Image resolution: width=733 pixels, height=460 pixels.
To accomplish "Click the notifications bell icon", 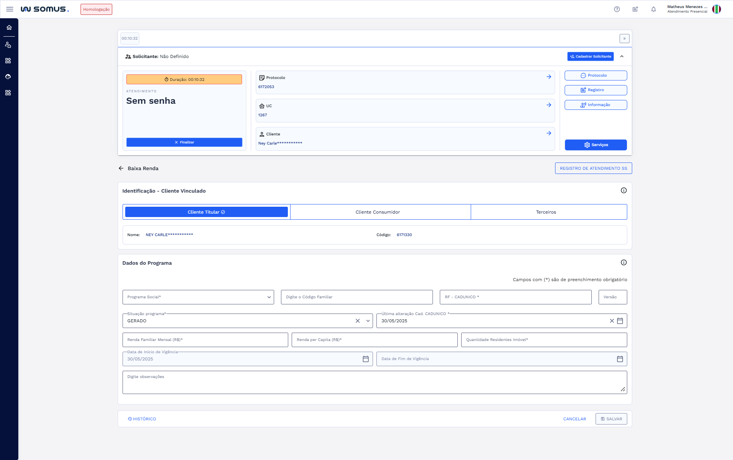I will pos(653,9).
